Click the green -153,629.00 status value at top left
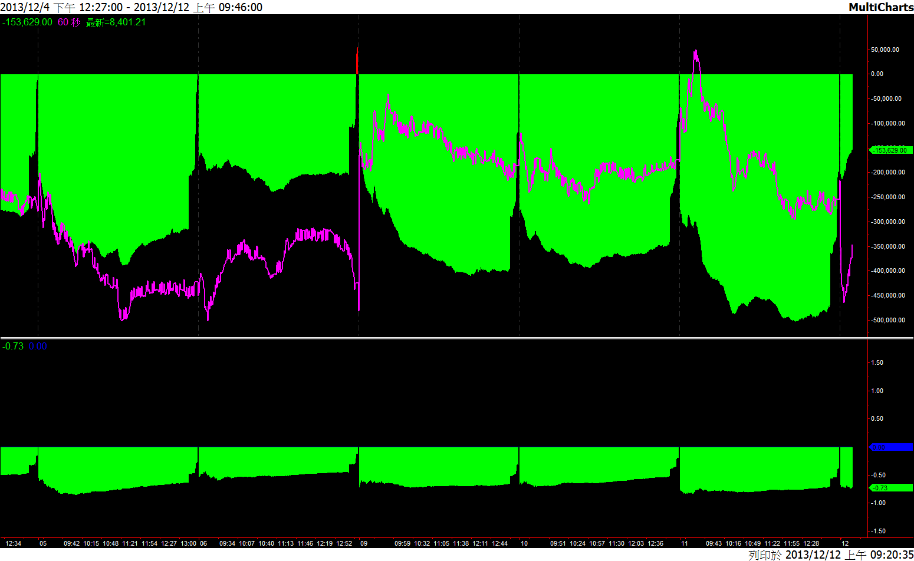This screenshot has width=914, height=561. pyautogui.click(x=27, y=22)
